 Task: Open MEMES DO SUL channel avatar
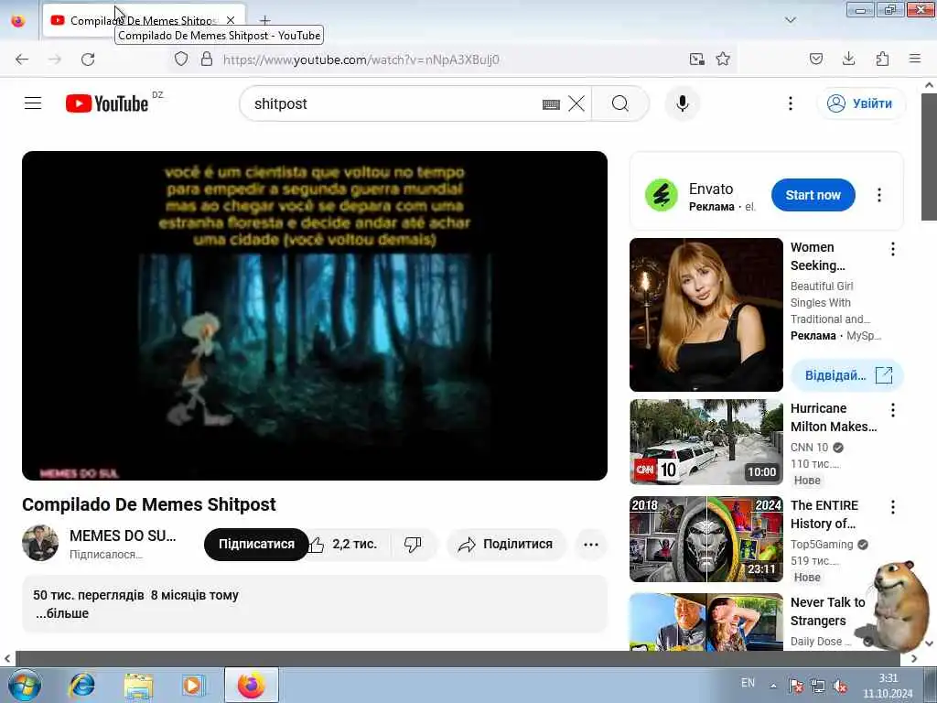(x=40, y=544)
